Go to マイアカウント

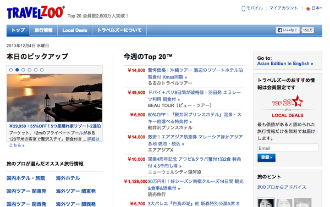tap(283, 8)
